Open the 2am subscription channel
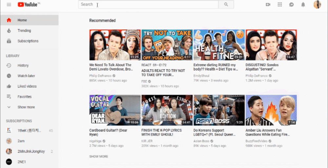The height and width of the screenshot is (168, 328). pos(29,141)
